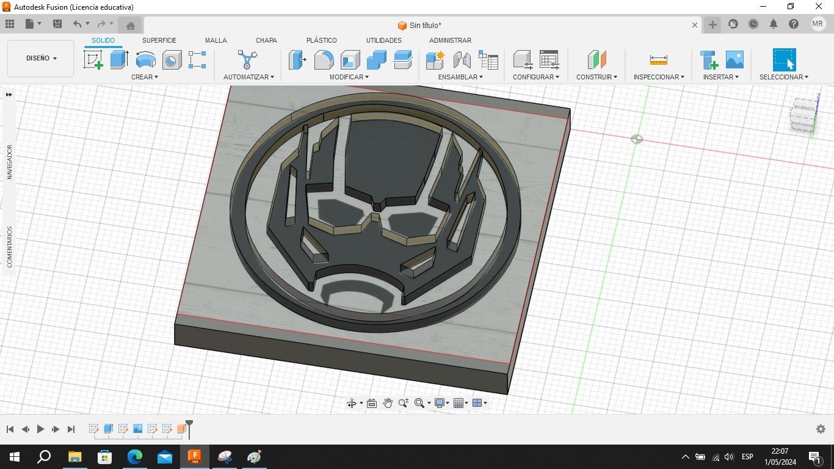Select the Joint tool in ENSAMBLAR

[462, 60]
